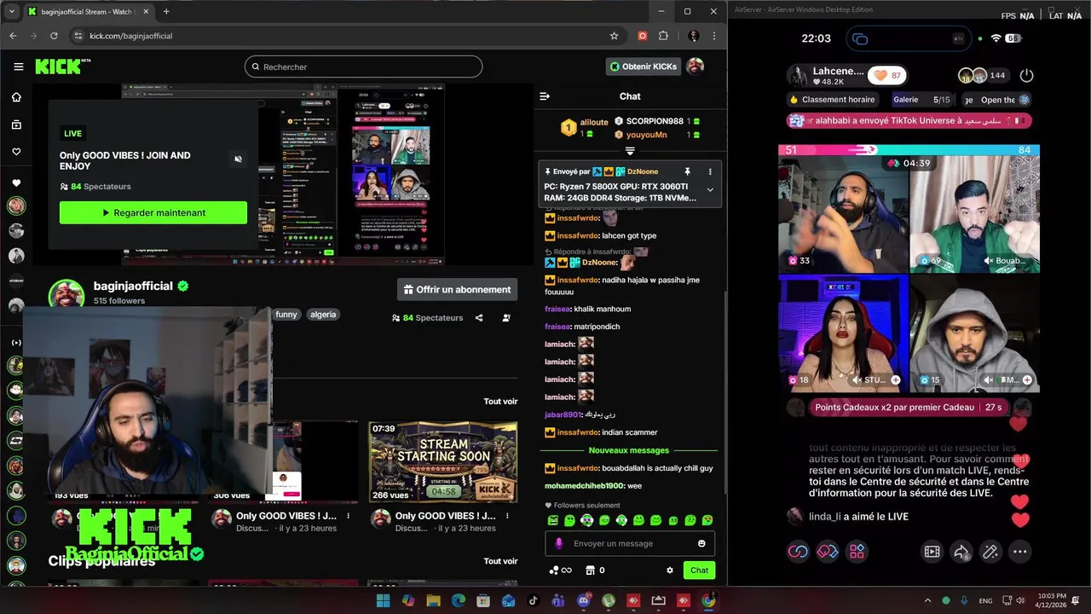Open the Kick hamburger sidebar menu

tap(18, 67)
